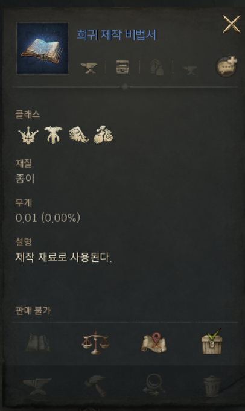
Task: Click the dimmed anvil in bottom bar
Action: click(37, 386)
